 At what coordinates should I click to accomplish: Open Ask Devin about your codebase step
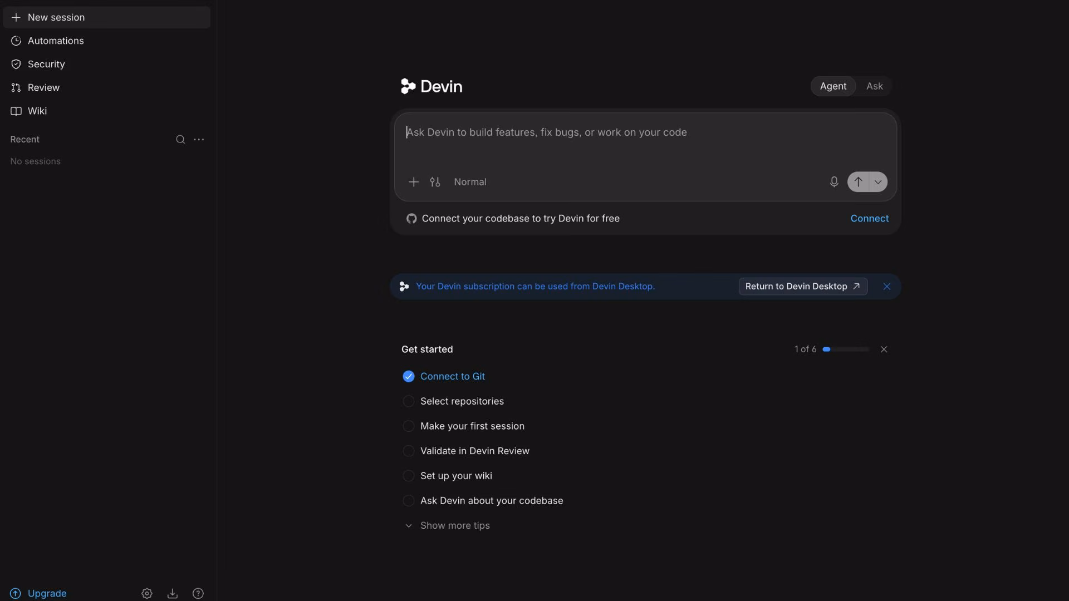(492, 501)
